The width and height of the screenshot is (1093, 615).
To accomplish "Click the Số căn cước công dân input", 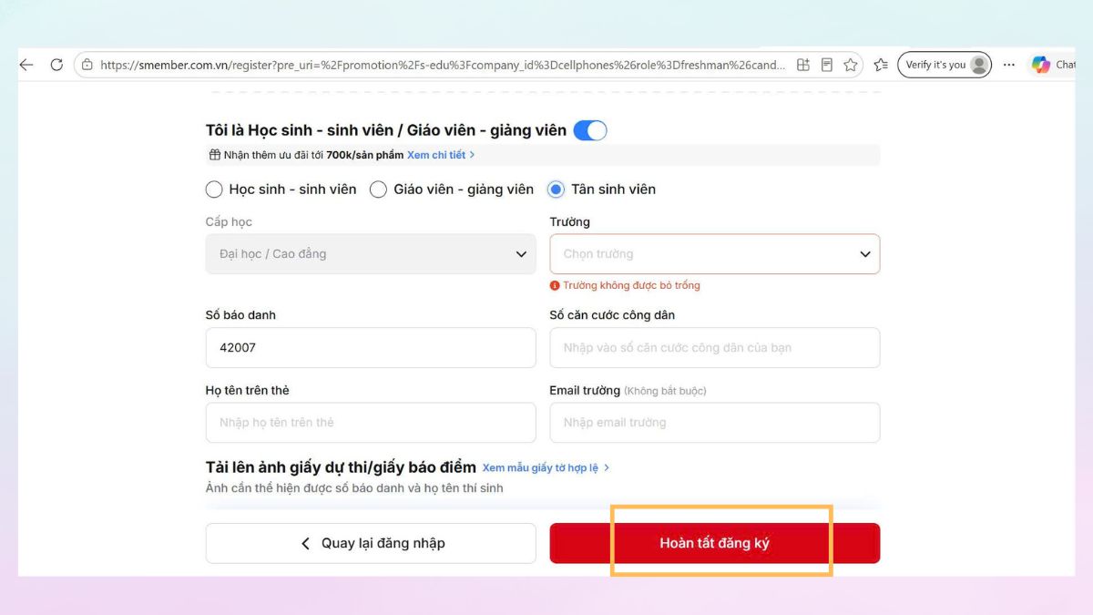I will click(x=715, y=348).
